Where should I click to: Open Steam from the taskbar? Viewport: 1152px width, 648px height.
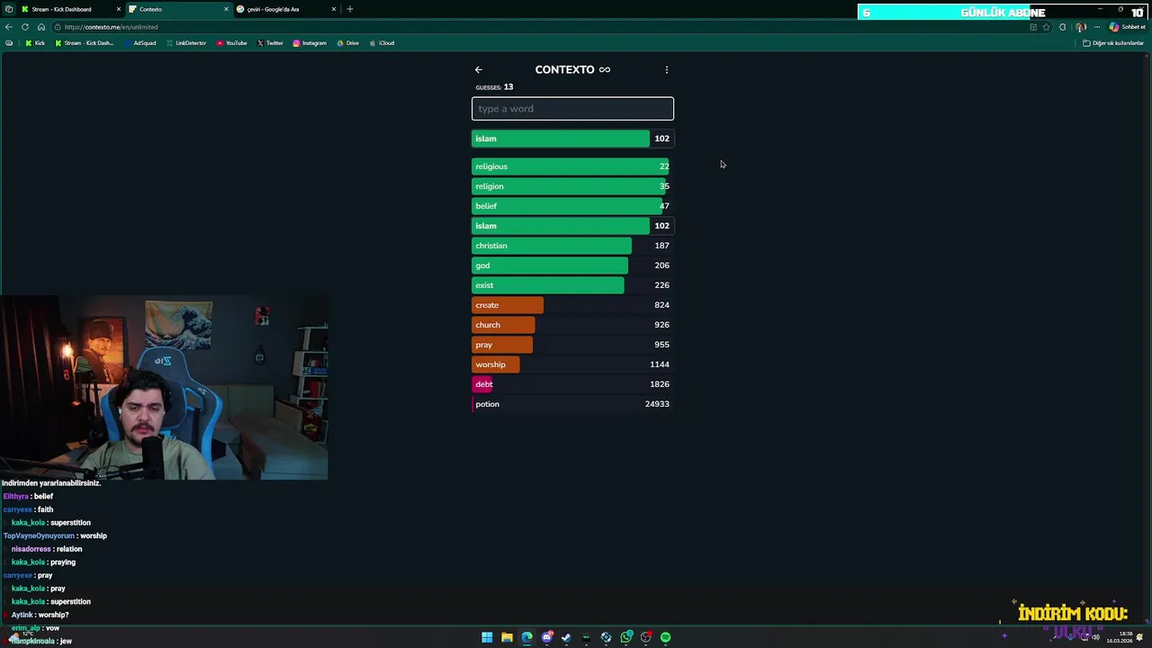(x=566, y=637)
